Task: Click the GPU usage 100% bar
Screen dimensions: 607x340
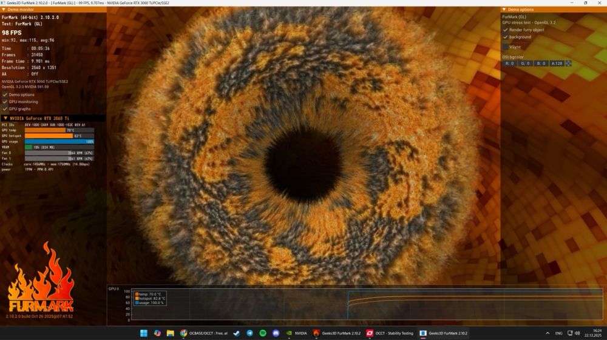Action: pyautogui.click(x=59, y=141)
